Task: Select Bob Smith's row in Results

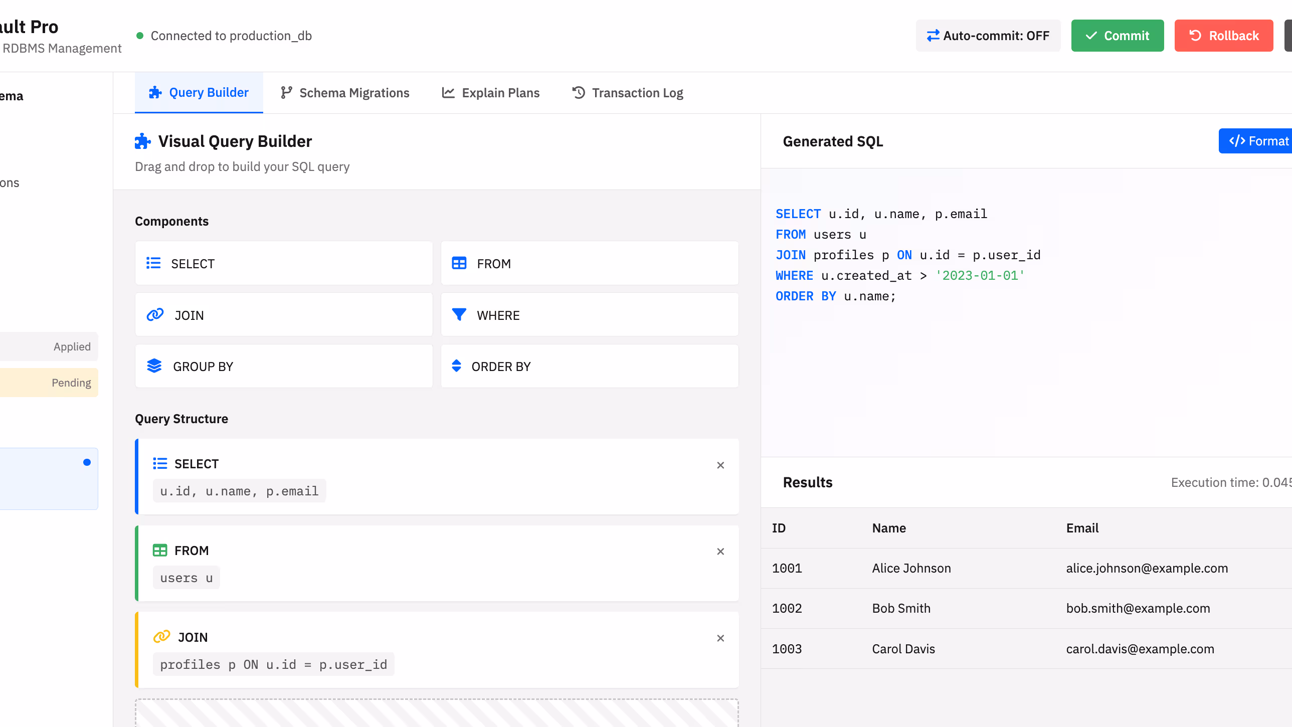Action: point(953,608)
